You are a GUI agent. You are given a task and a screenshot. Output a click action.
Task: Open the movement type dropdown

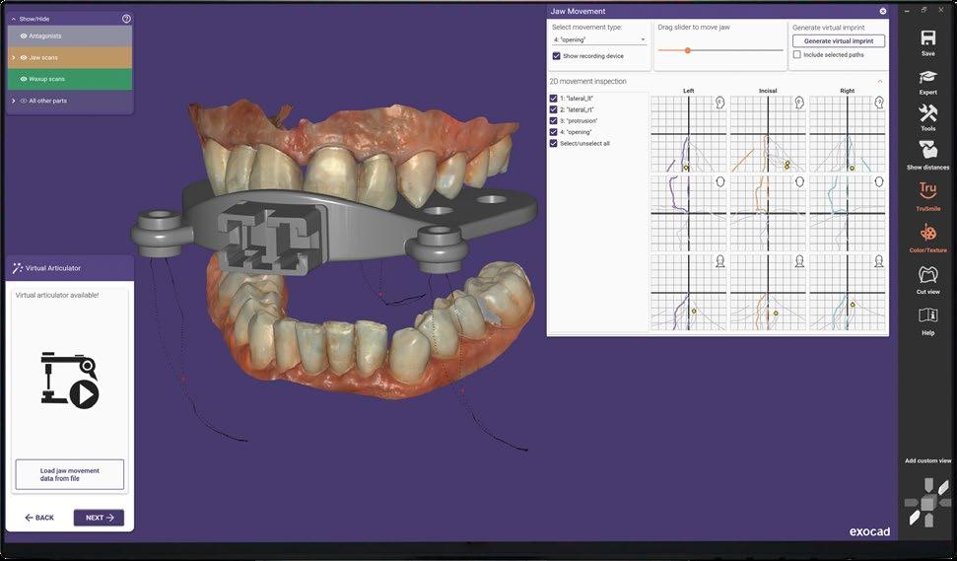598,39
